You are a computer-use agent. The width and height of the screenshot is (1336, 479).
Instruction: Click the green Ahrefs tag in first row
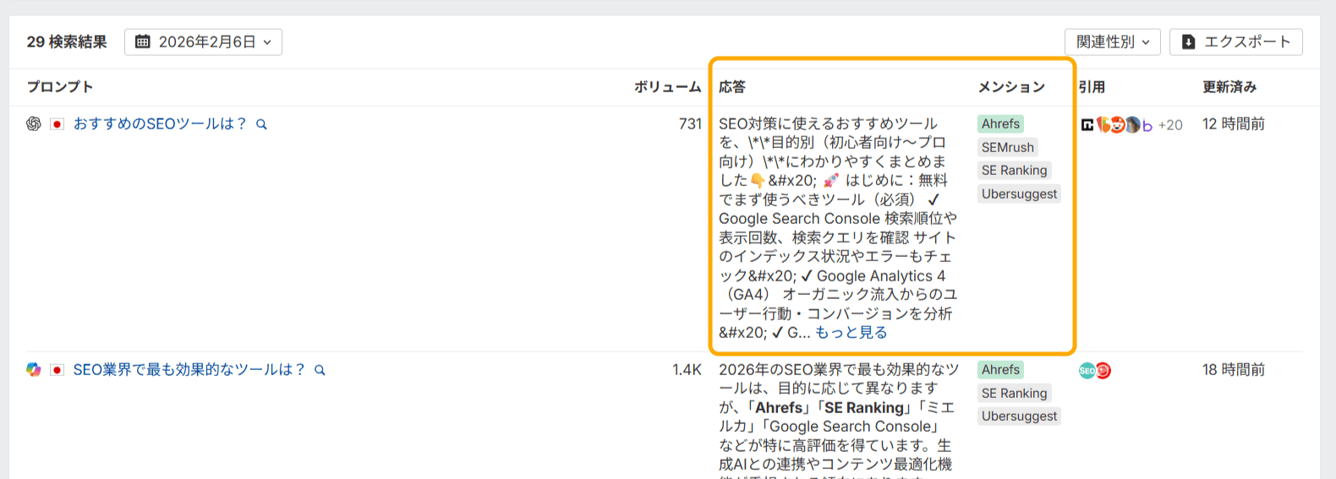[x=1000, y=124]
